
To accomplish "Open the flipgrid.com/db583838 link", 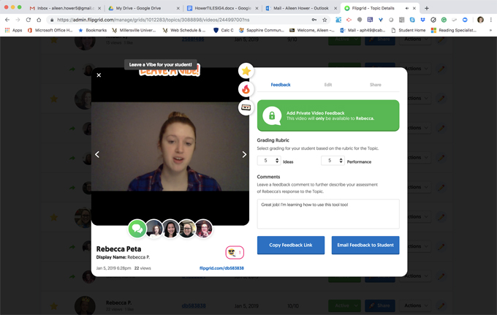I will [221, 268].
